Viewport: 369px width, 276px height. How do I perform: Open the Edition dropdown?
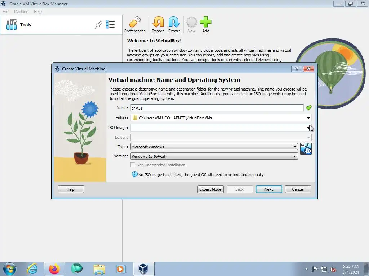click(221, 137)
